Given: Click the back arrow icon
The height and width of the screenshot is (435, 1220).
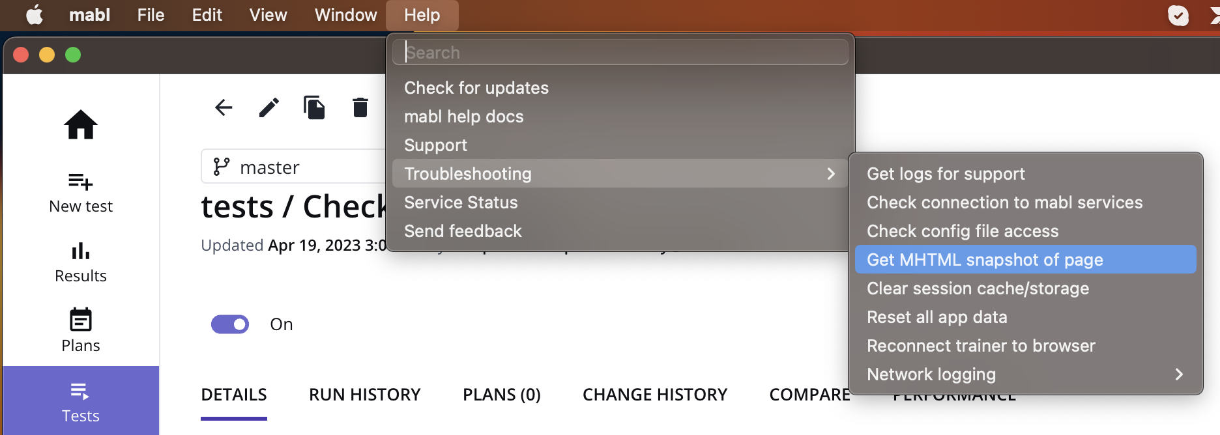Looking at the screenshot, I should (224, 107).
